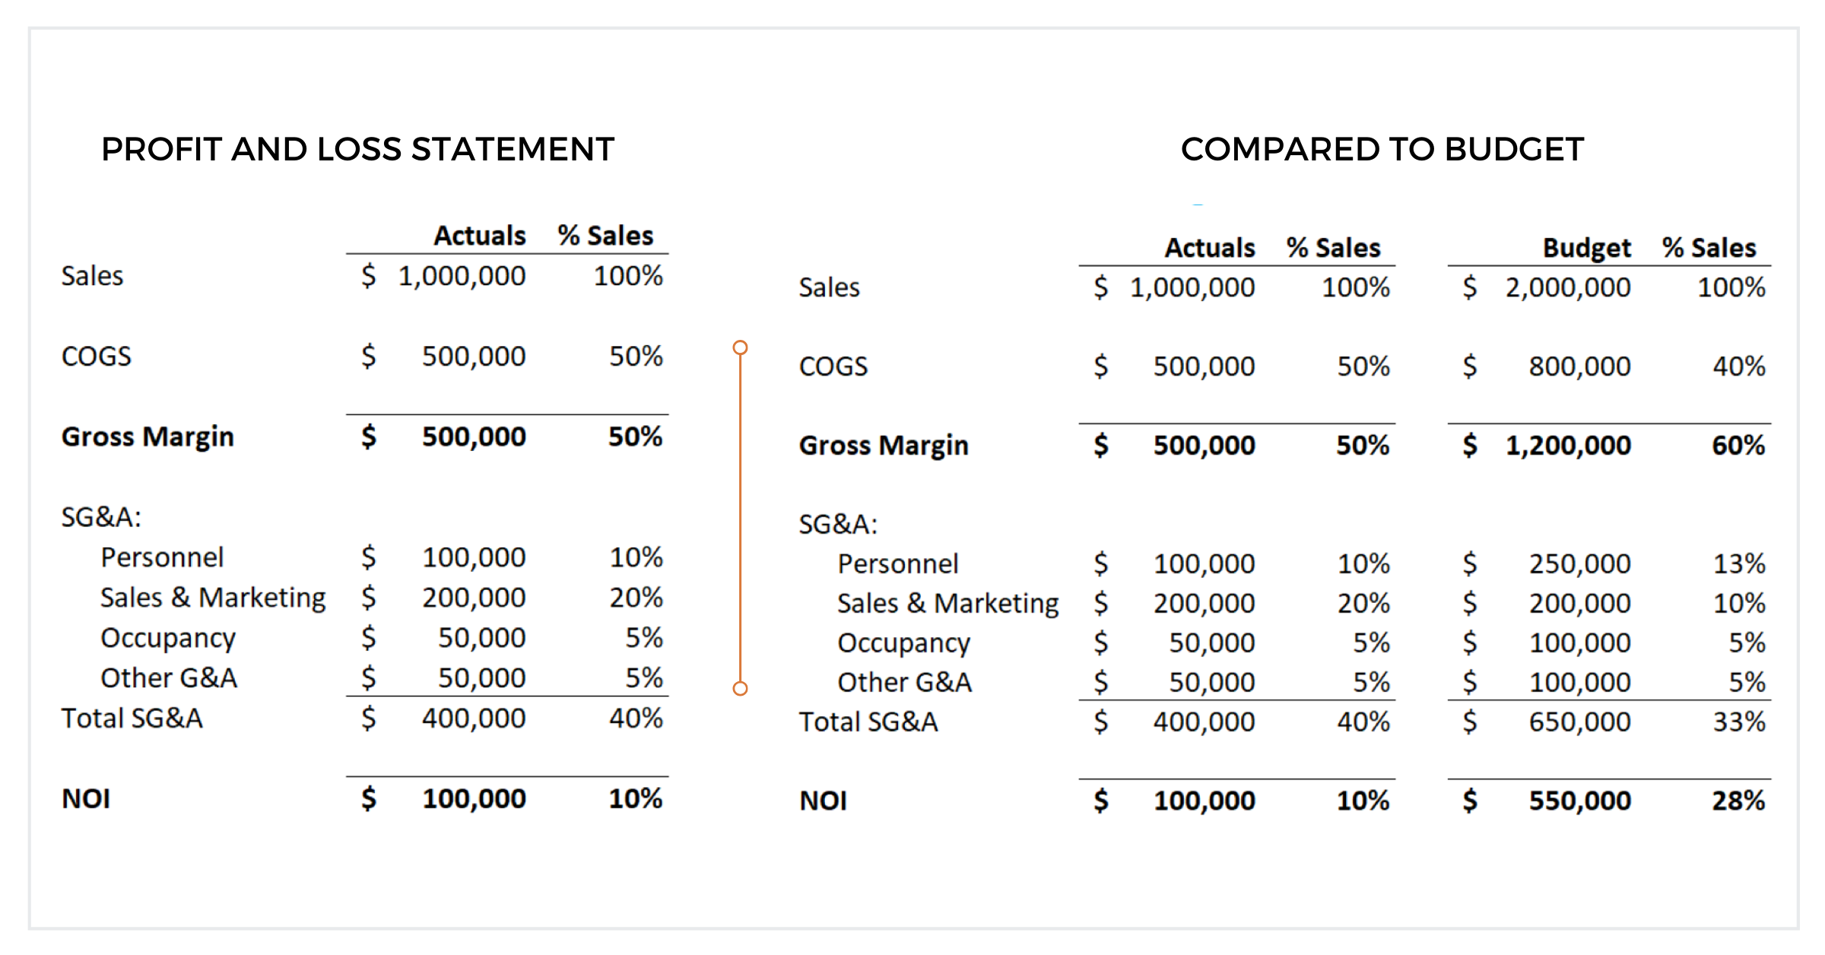
Task: Select the Occupancy label in the right table
Action: (x=903, y=643)
